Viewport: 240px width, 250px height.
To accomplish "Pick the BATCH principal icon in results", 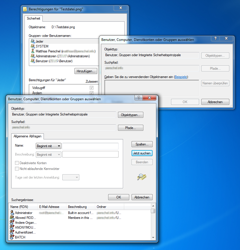I will tap(12, 237).
